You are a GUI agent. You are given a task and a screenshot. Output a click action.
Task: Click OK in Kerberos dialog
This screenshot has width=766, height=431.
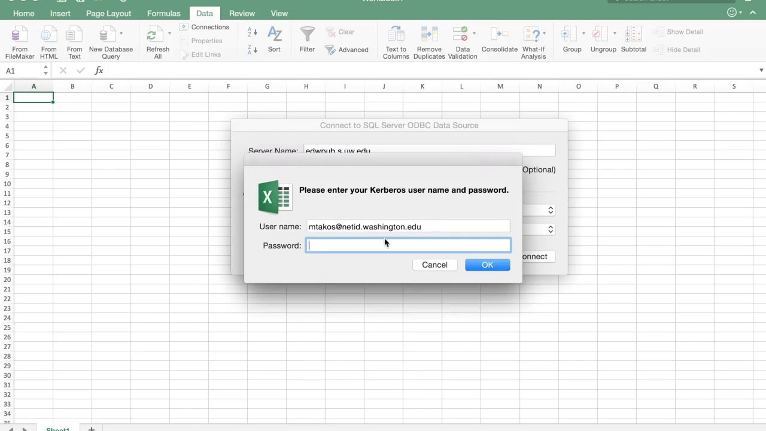point(487,265)
